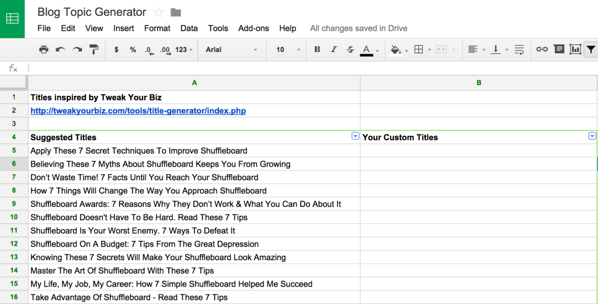Open the Arial font dropdown
This screenshot has height=304, width=598.
[x=231, y=50]
